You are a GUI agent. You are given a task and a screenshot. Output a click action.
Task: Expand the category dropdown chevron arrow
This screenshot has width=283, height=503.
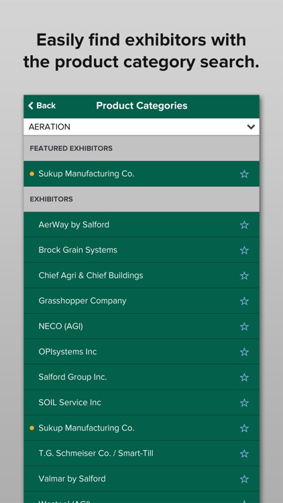pos(251,127)
